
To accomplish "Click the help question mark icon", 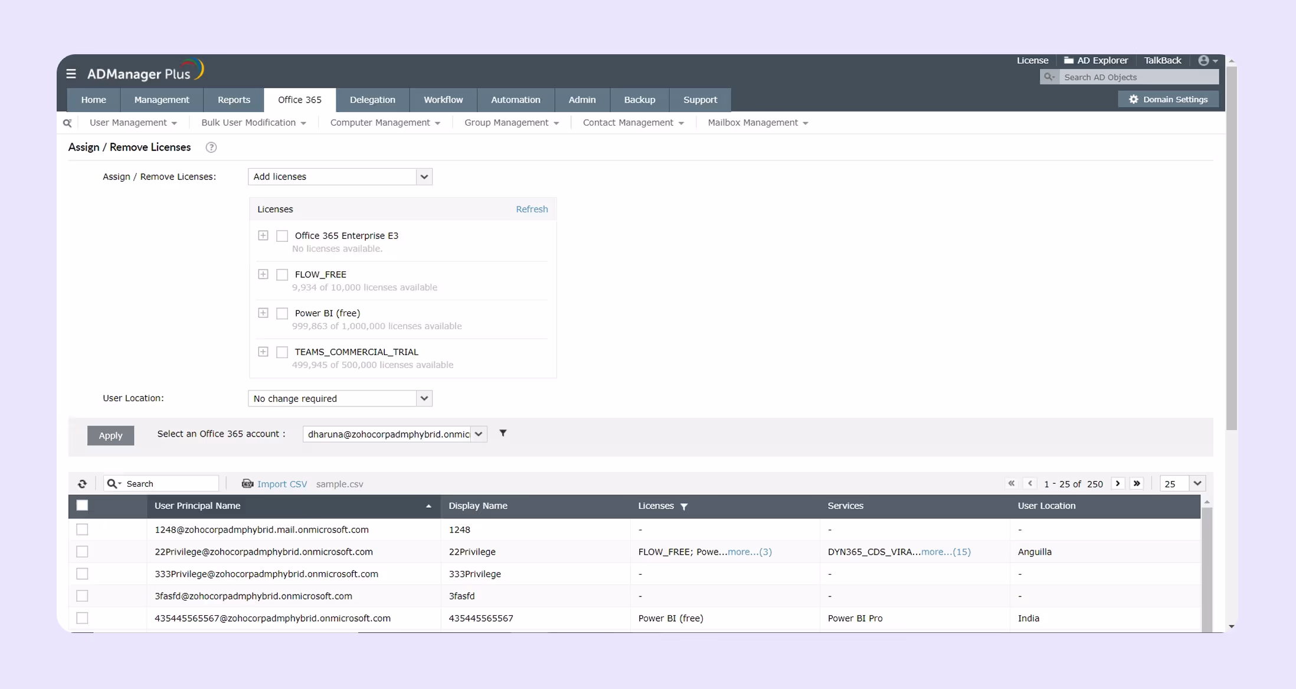I will pos(211,147).
